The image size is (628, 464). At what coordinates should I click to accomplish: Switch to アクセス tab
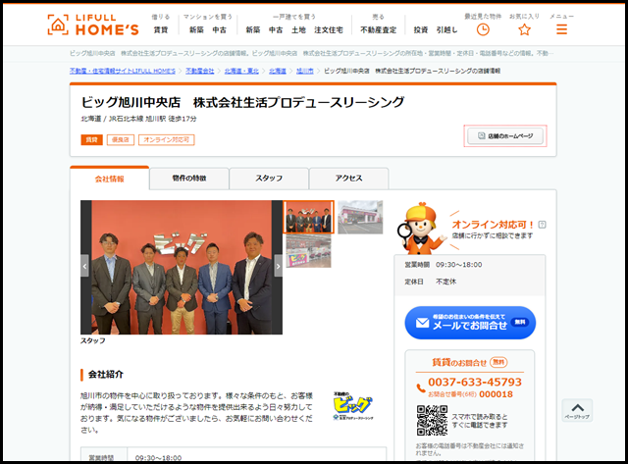348,179
